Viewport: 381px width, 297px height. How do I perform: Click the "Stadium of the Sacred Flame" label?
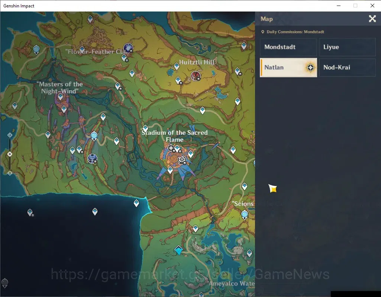click(x=174, y=136)
